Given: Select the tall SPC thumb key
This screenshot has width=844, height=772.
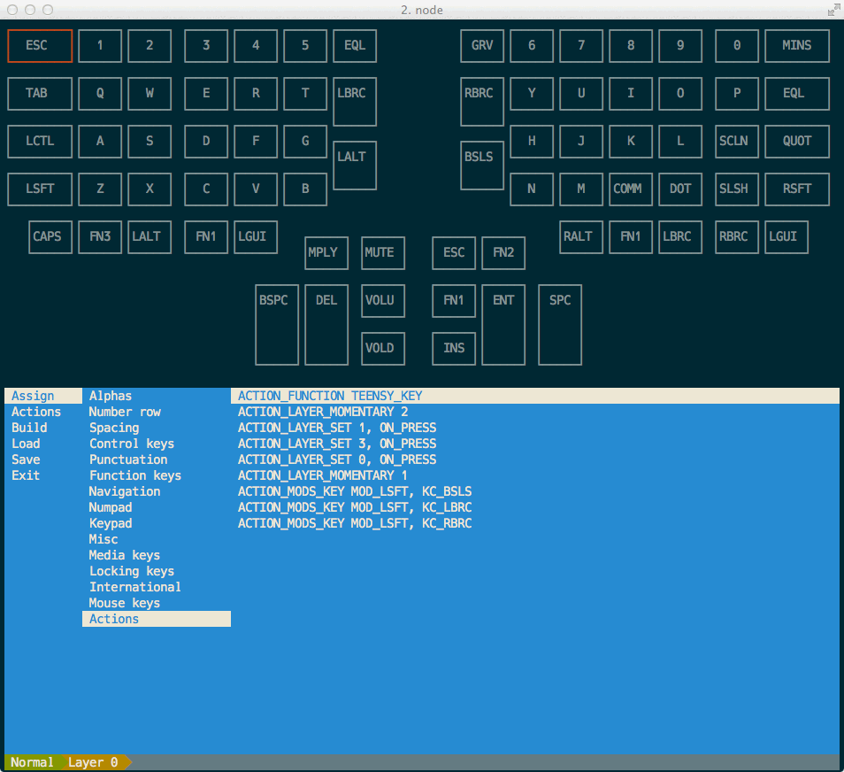Looking at the screenshot, I should 560,324.
